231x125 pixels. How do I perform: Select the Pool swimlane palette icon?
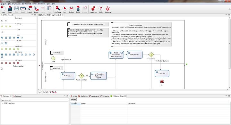[x=2, y=21]
